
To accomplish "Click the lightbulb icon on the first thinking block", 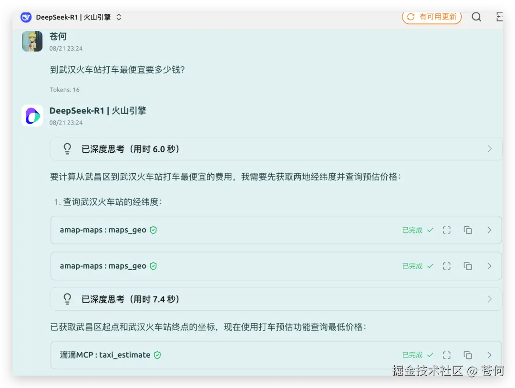I will (x=67, y=148).
